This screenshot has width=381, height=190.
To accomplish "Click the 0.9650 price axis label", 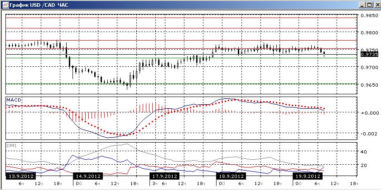I will click(x=369, y=85).
